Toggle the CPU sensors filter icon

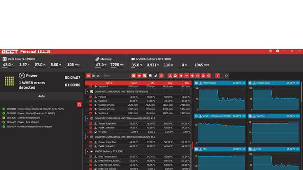(134, 76)
